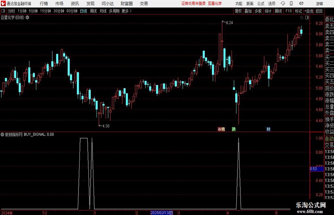Open the 行情 menu
The width and height of the screenshot is (334, 215).
point(44,4)
